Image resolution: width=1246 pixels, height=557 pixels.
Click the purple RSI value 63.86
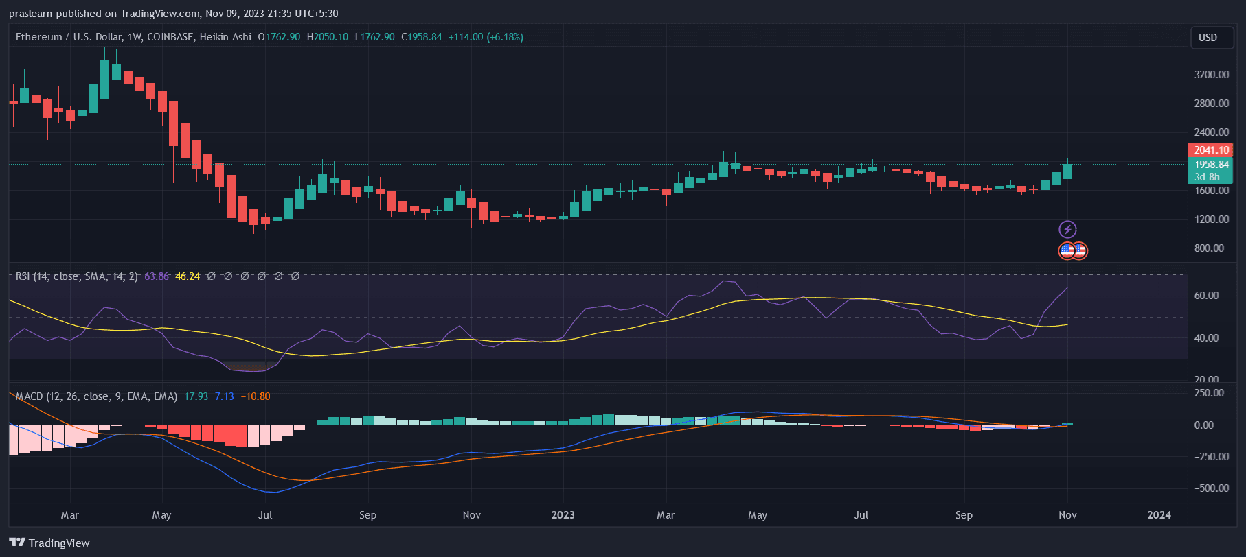(157, 276)
